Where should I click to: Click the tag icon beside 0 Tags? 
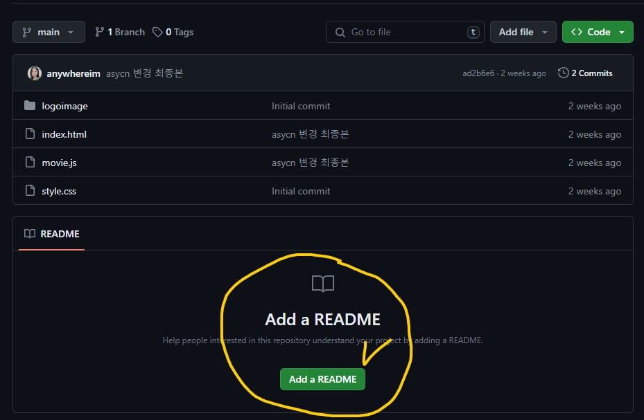[x=157, y=32]
